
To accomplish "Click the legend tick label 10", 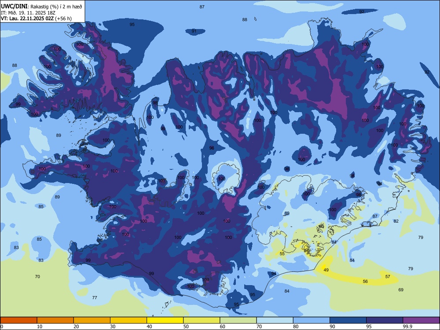I will (40, 326).
